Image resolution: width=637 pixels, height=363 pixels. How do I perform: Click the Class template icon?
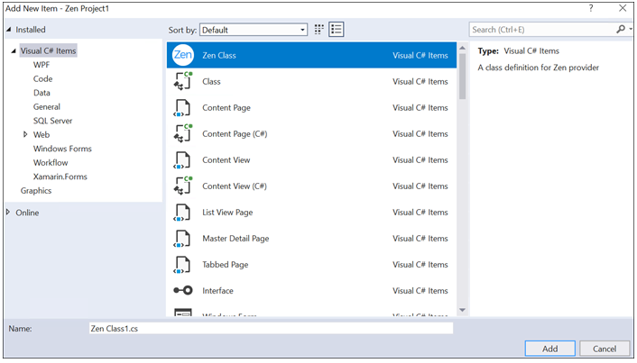point(183,81)
